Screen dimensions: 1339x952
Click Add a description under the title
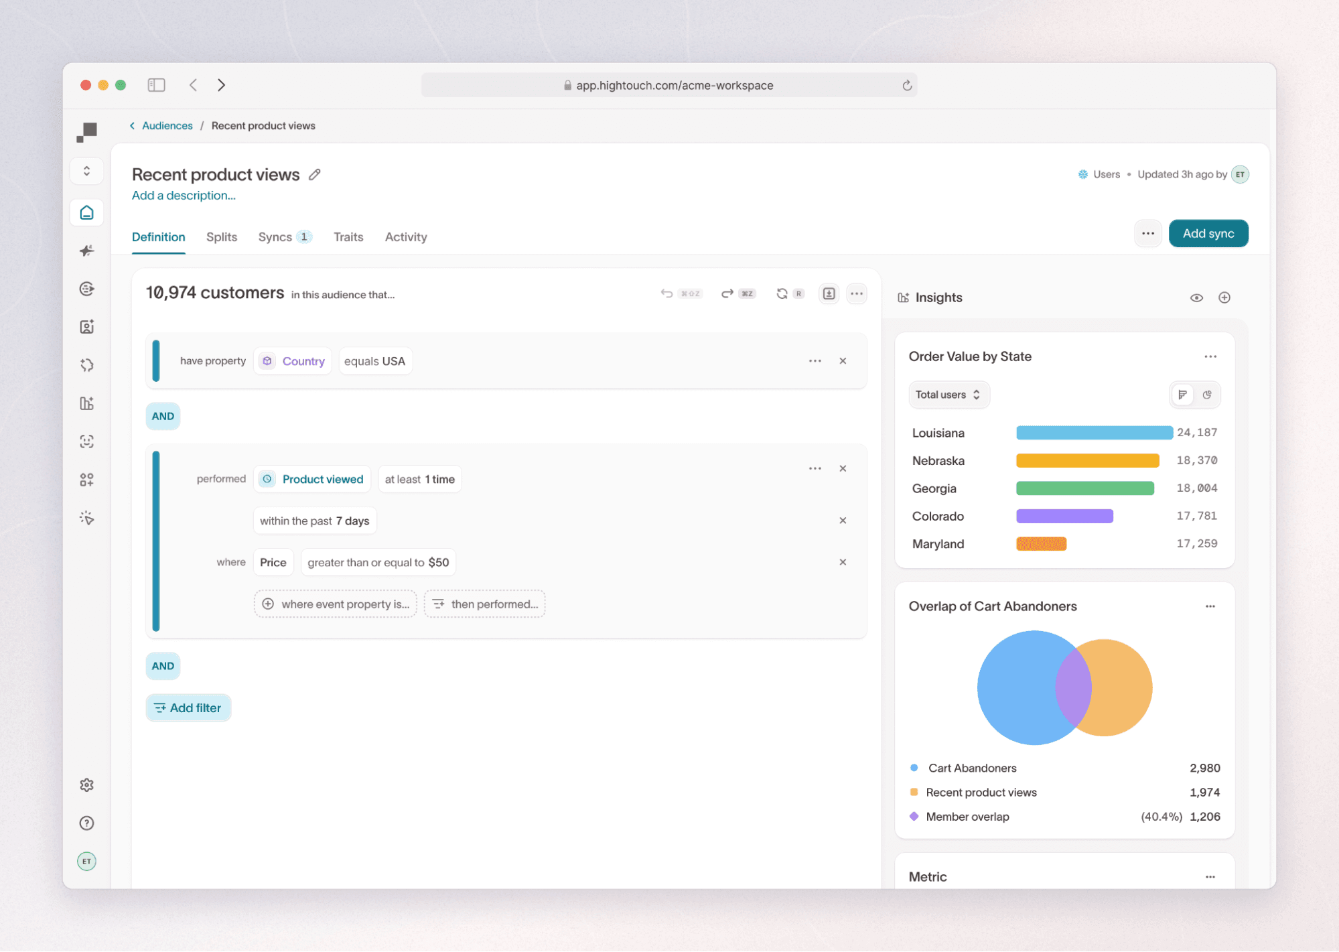click(x=183, y=195)
